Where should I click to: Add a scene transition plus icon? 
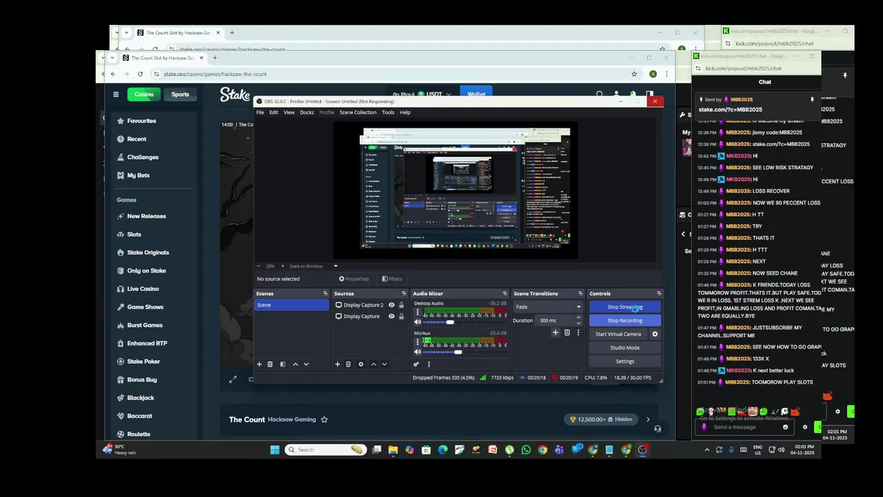[555, 333]
